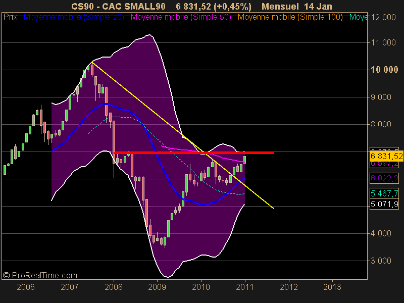This screenshot has width=404, height=303.
Task: Click the chart title 'CS90 - CAC SMALL90'
Action: point(118,7)
